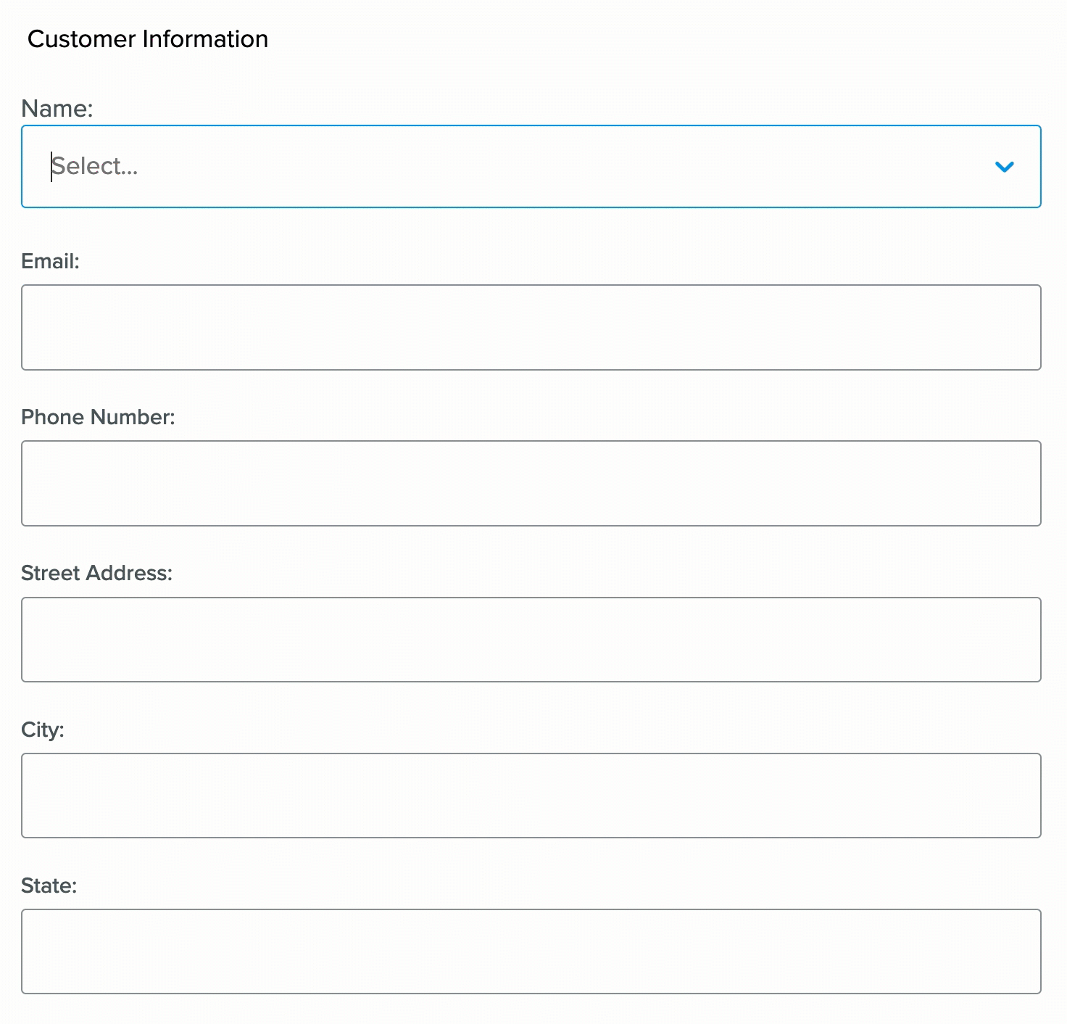Click the State: label
1067x1024 pixels.
coord(49,885)
